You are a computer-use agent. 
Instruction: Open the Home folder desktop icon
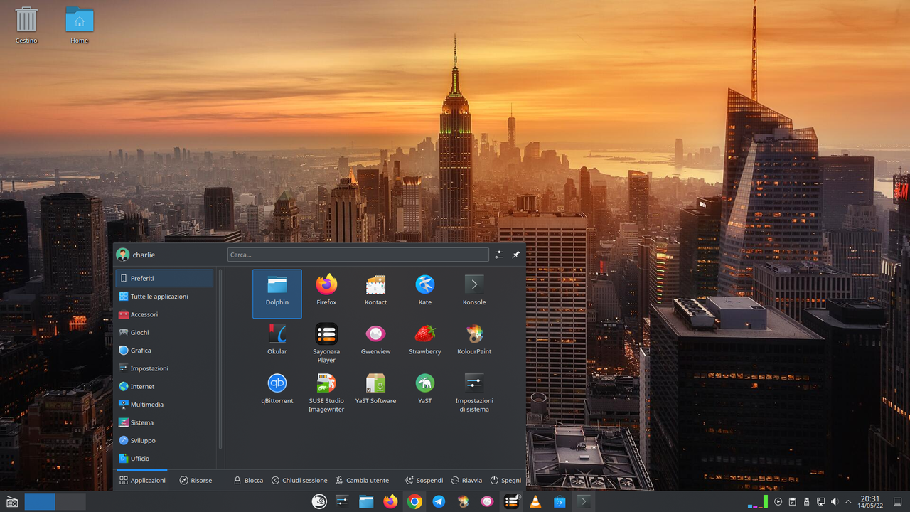coord(80,26)
